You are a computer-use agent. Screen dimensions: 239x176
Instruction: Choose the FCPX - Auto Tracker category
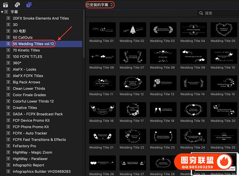(x=30, y=133)
